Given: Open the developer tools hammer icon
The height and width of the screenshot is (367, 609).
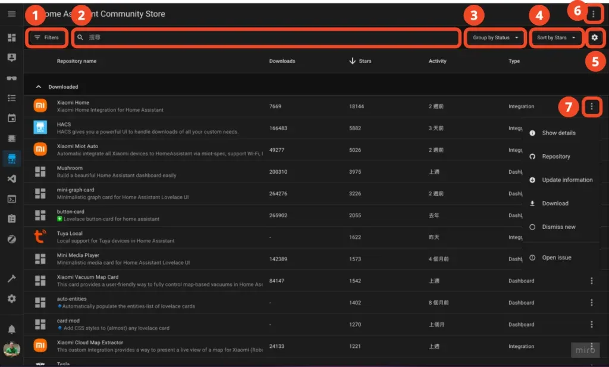Looking at the screenshot, I should (11, 278).
